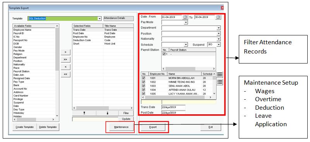This screenshot has width=310, height=142.
Task: Click the Post Date input field
Action: click(173, 113)
